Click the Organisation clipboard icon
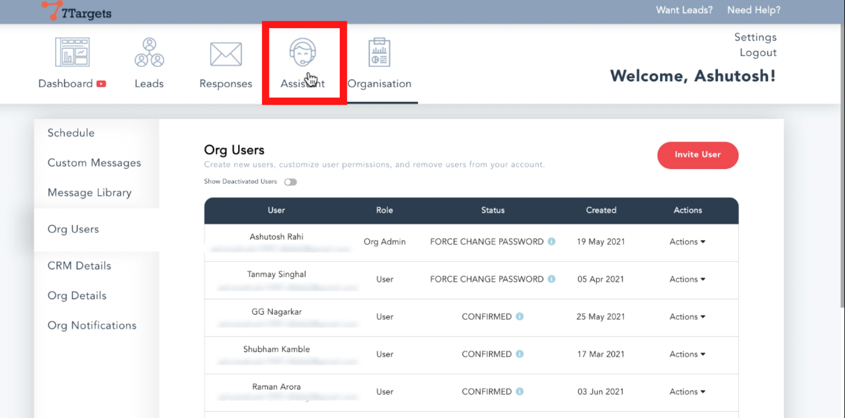 [379, 52]
